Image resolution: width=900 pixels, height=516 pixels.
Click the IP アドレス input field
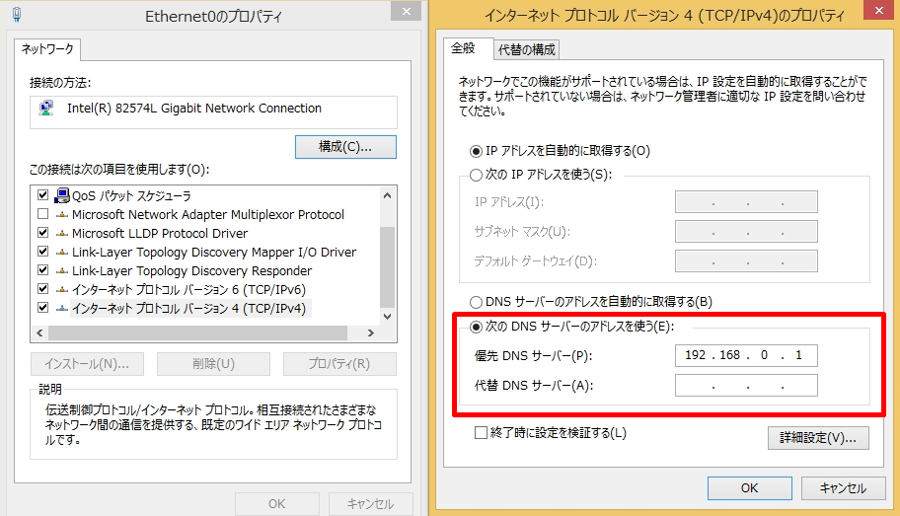point(746,202)
